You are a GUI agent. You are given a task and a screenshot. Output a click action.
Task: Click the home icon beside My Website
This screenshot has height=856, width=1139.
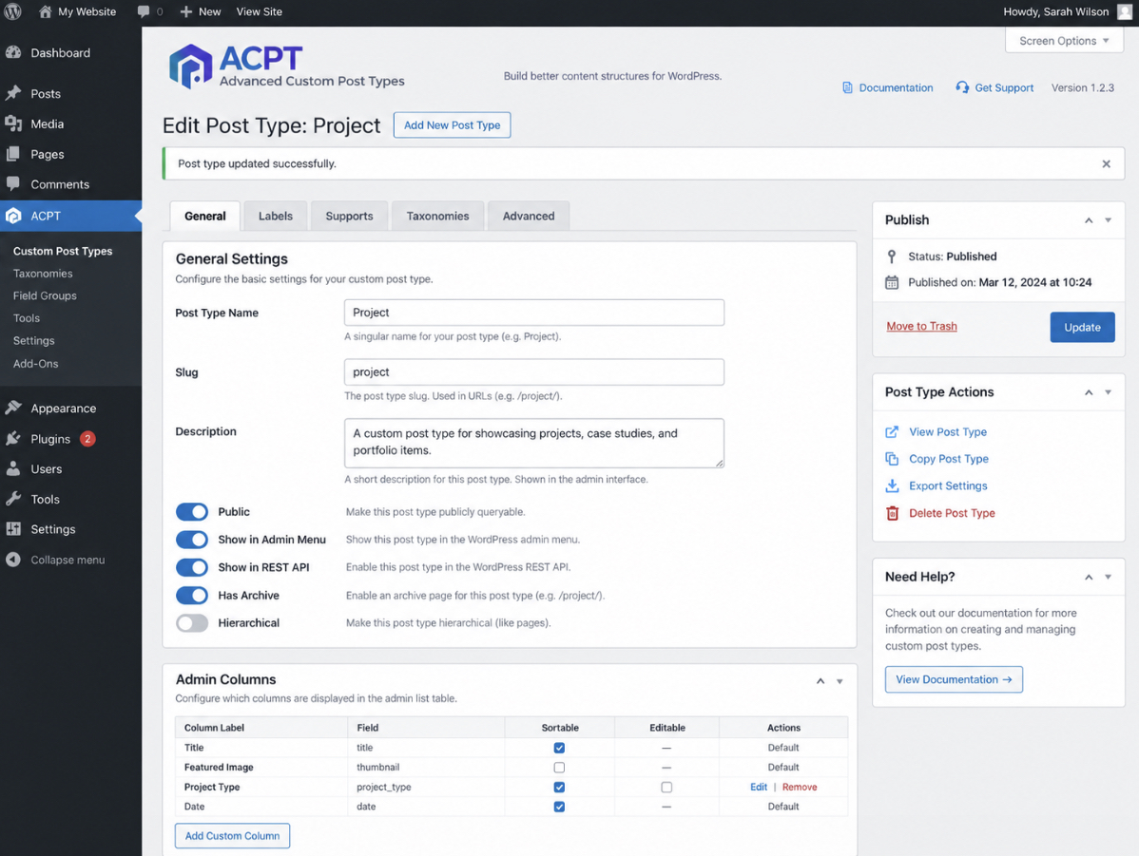(x=45, y=11)
